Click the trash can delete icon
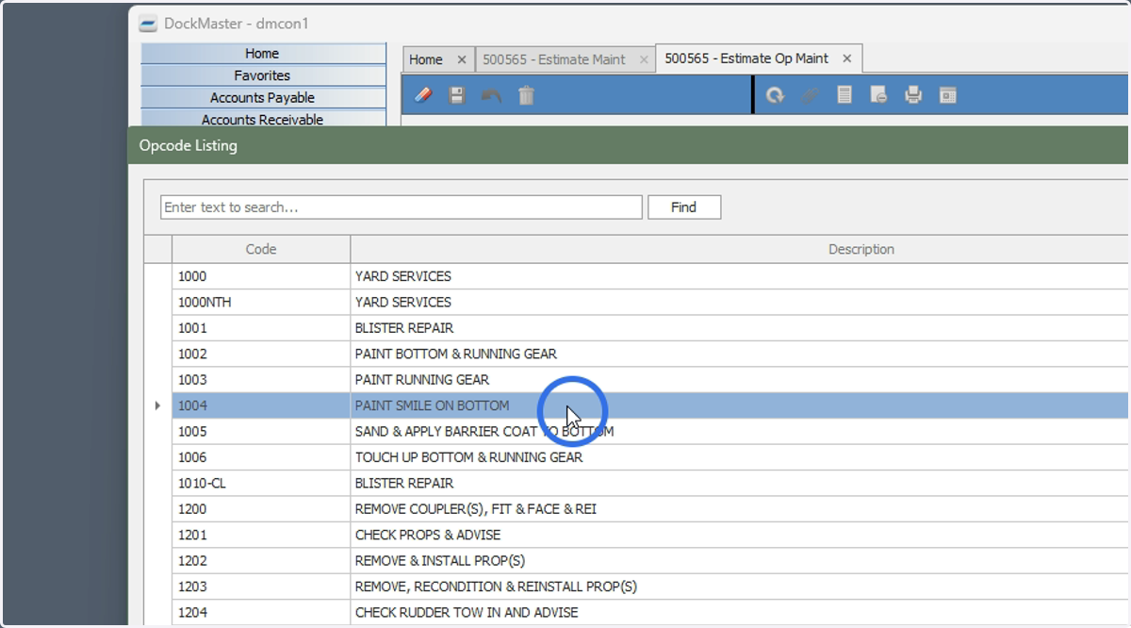Viewport: 1131px width, 628px height. click(526, 95)
